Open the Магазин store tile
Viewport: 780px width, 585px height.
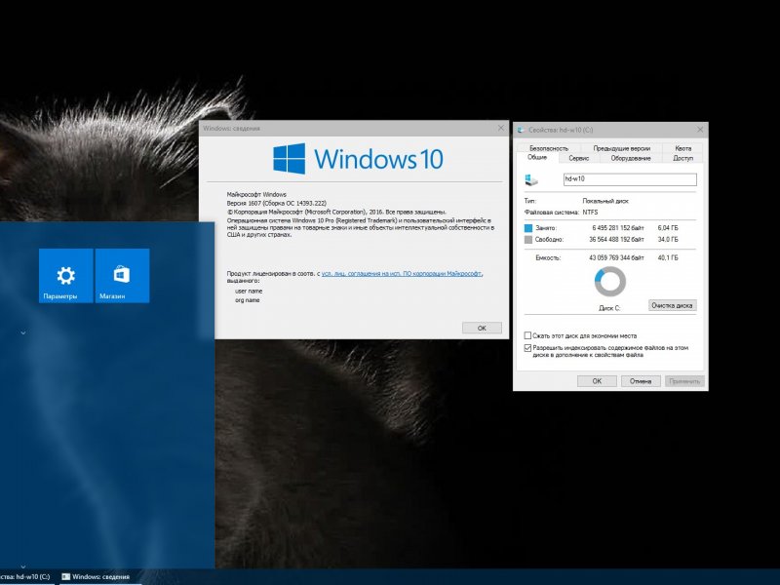pyautogui.click(x=123, y=276)
